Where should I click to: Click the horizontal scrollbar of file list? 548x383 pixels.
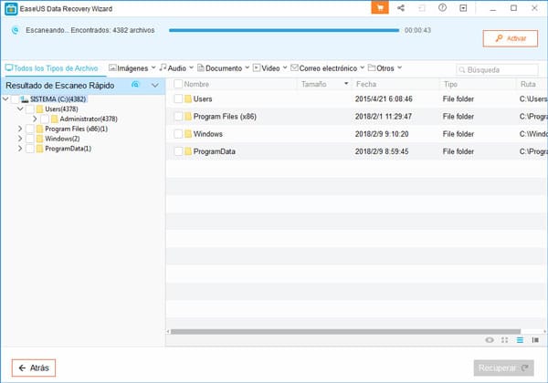[345, 331]
